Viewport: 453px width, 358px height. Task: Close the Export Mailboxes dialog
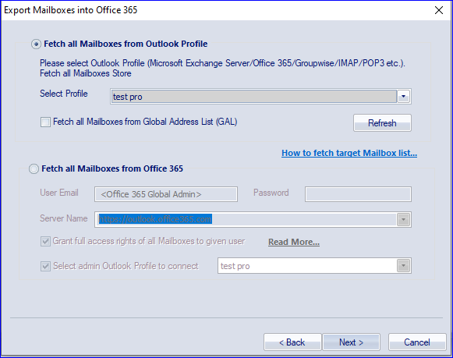[x=439, y=10]
